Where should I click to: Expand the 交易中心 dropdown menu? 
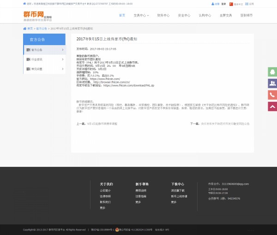pyautogui.click(x=141, y=16)
